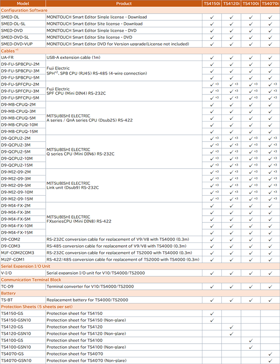The width and height of the screenshot is (280, 364).
Task: Click Fuji Electric SPF CPU RS-232C description
Action: click(76, 91)
